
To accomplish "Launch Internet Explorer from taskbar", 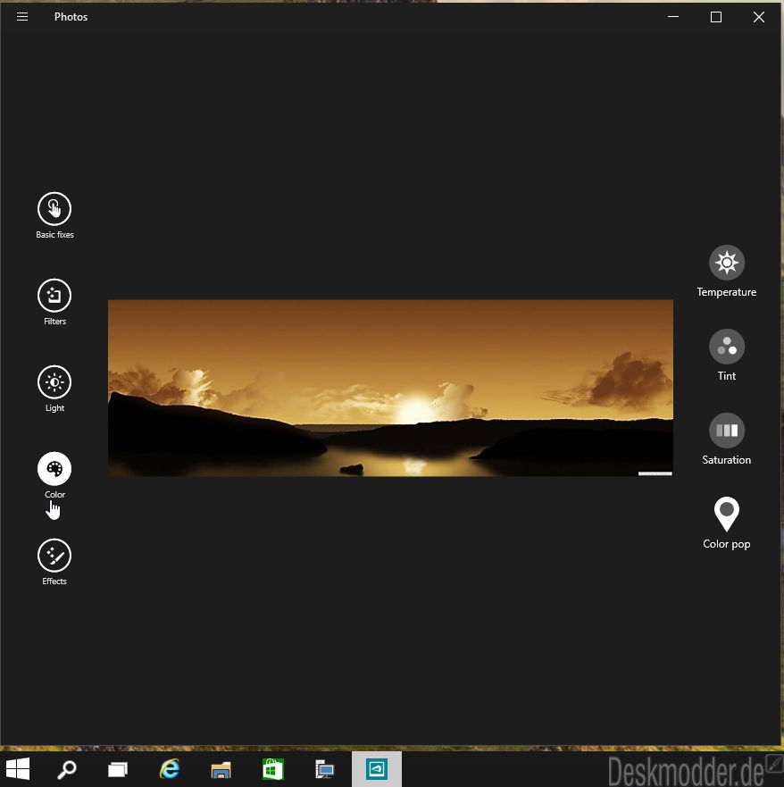I will pyautogui.click(x=170, y=769).
